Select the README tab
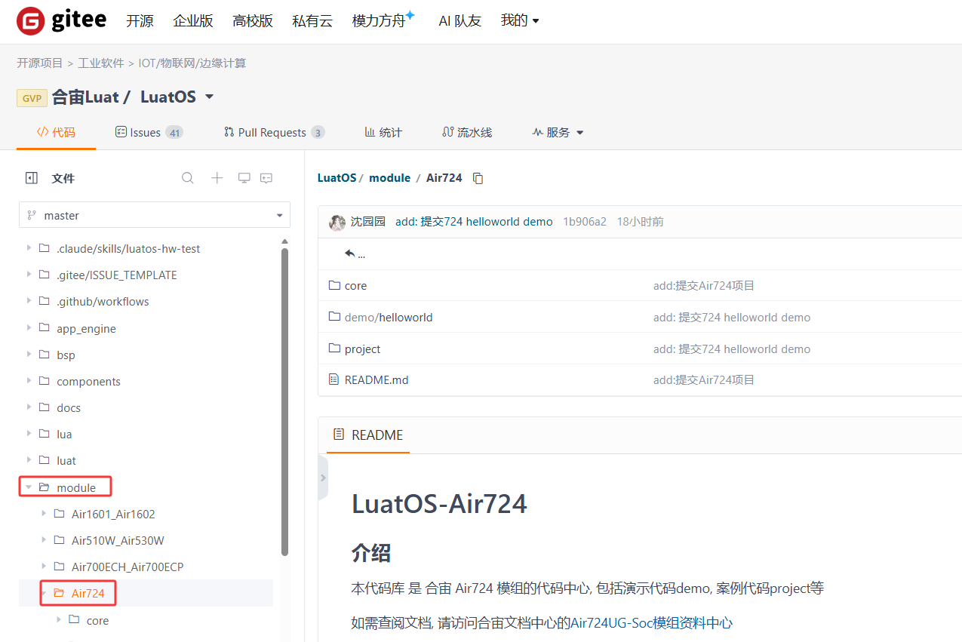Image resolution: width=962 pixels, height=642 pixels. [367, 435]
